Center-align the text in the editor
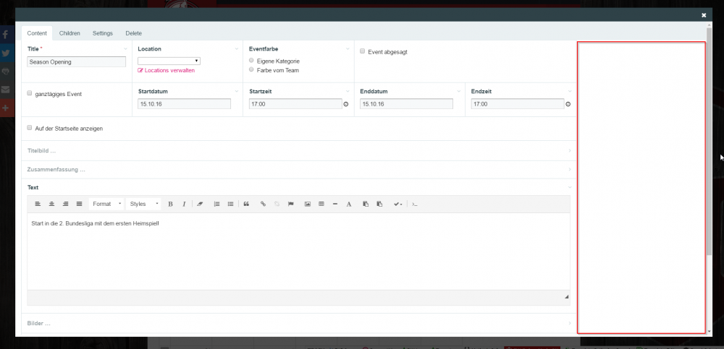 pos(51,204)
